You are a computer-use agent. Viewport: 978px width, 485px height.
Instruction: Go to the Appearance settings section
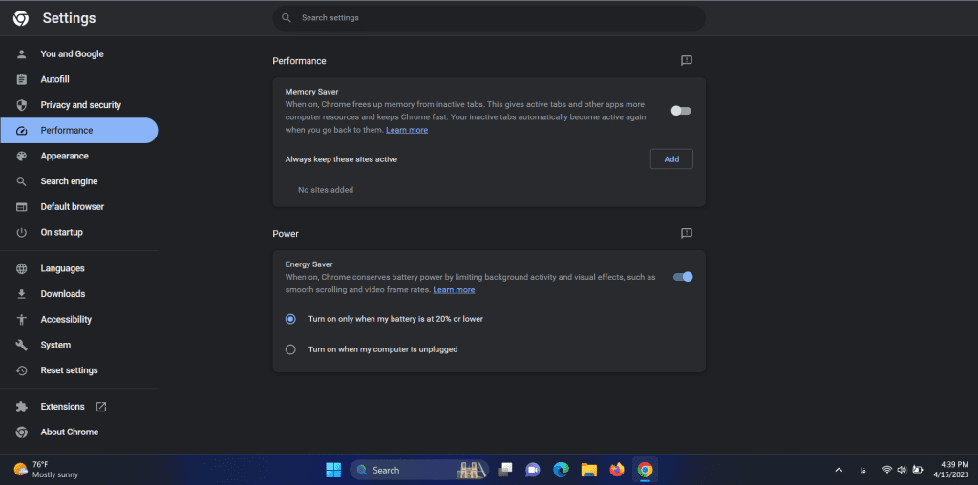64,156
